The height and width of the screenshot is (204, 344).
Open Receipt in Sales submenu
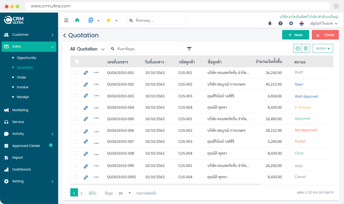(23, 97)
